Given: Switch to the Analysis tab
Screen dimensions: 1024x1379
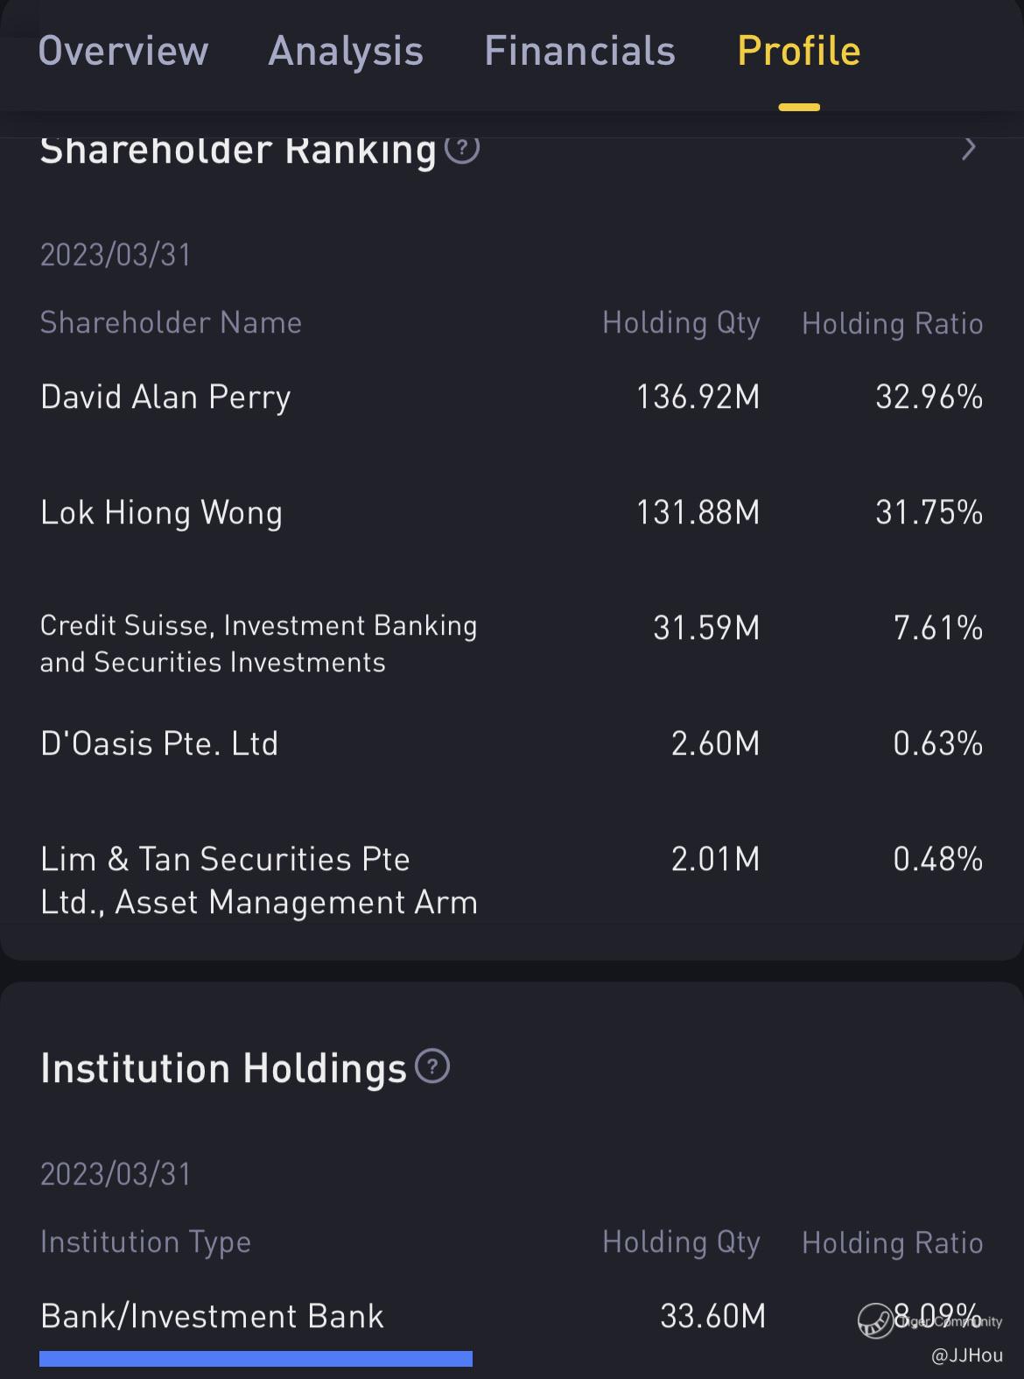Looking at the screenshot, I should tap(346, 51).
